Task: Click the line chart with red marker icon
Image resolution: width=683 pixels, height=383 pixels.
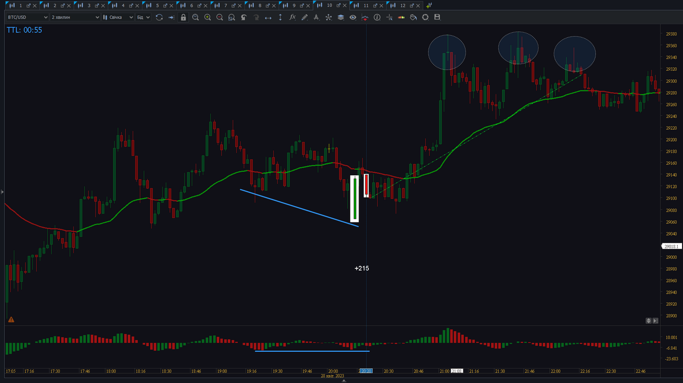Action: click(365, 17)
